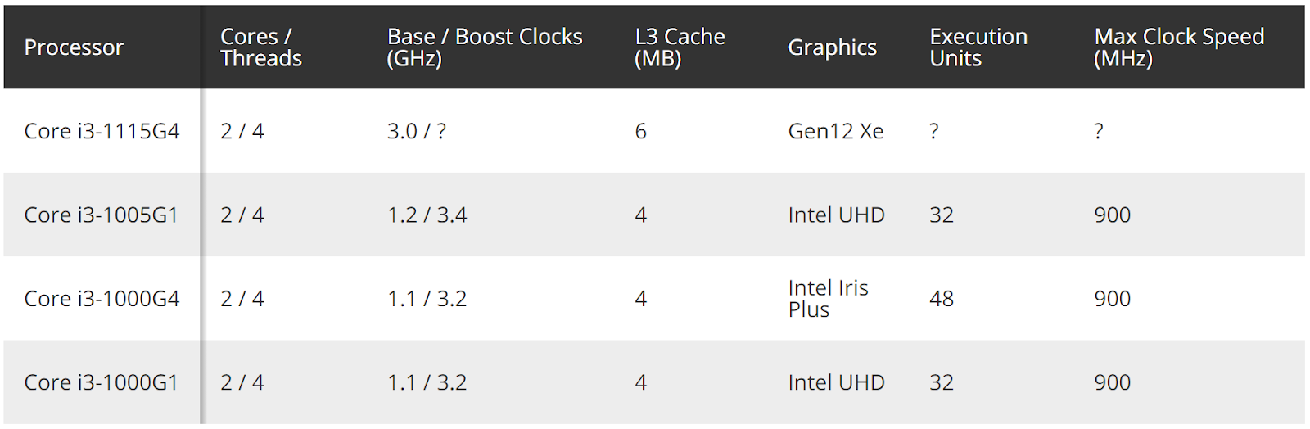The image size is (1310, 429).
Task: Click the Core i3-1000G1 processor cell
Action: coord(101,382)
